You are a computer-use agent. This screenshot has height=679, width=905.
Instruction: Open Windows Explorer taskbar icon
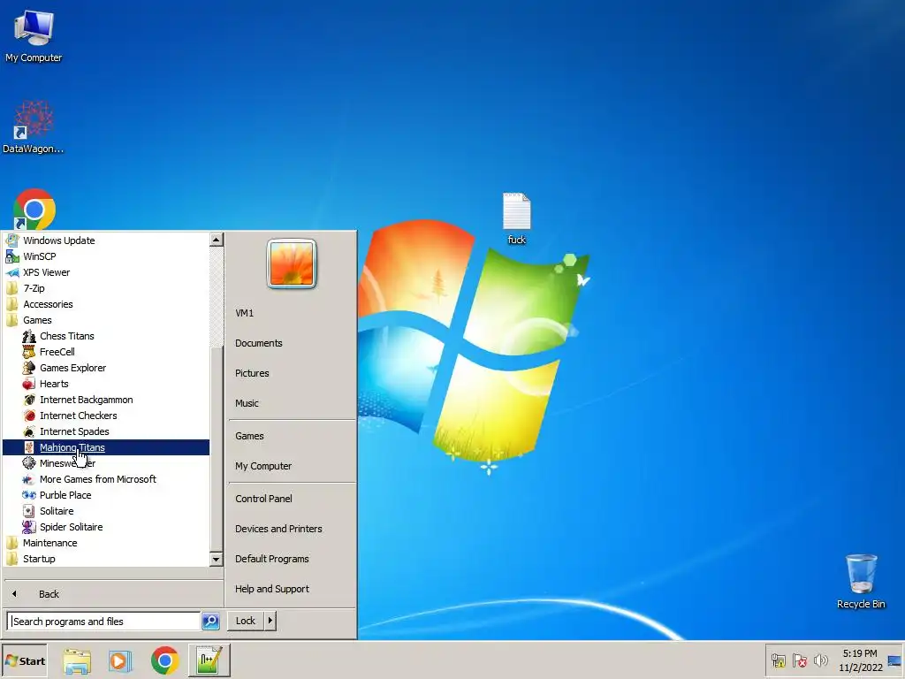77,660
